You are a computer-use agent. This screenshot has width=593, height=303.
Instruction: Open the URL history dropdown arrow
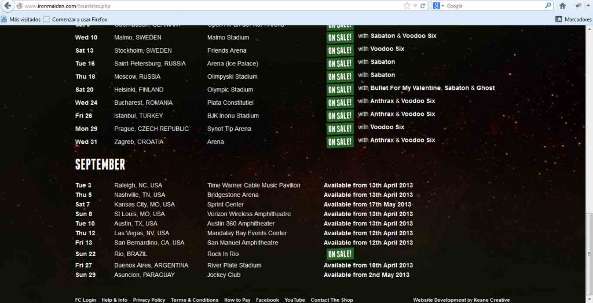415,6
